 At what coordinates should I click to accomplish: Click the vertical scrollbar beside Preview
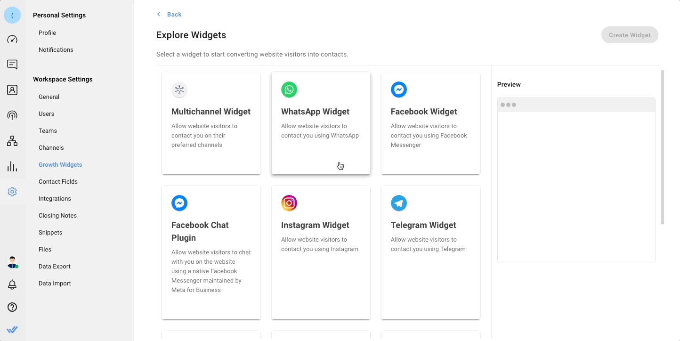click(663, 147)
